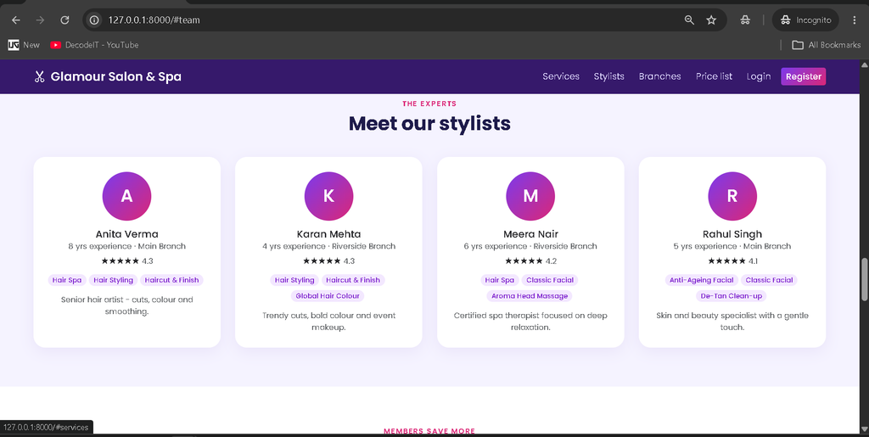The width and height of the screenshot is (869, 437).
Task: Open the Login nav link
Action: coord(759,76)
